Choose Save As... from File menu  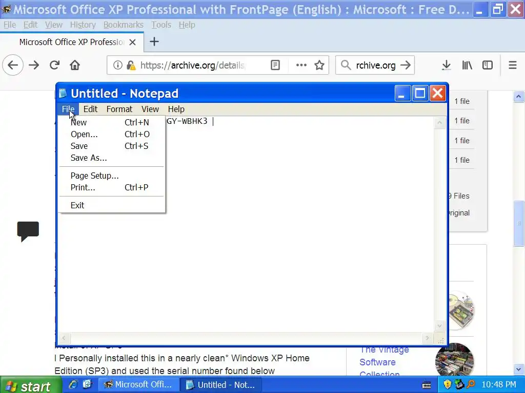pyautogui.click(x=111, y=158)
